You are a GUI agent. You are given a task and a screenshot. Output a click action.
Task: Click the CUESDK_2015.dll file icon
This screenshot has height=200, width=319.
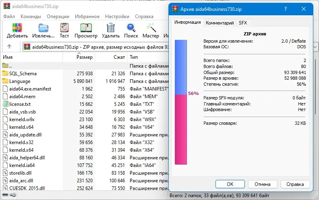click(5, 188)
